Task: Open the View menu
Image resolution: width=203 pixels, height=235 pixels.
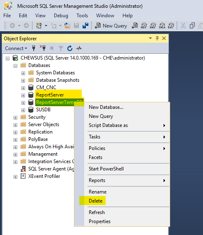Action: point(41,16)
